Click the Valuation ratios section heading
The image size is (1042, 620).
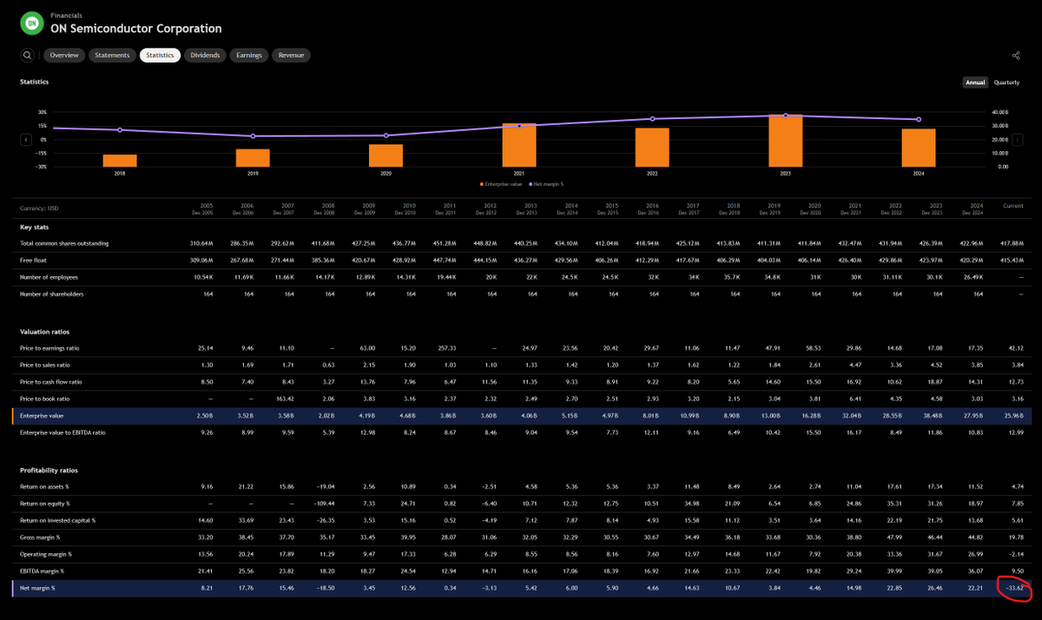(x=43, y=332)
